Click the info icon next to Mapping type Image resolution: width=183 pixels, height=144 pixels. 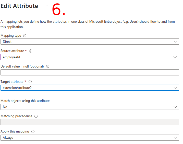click(25, 36)
